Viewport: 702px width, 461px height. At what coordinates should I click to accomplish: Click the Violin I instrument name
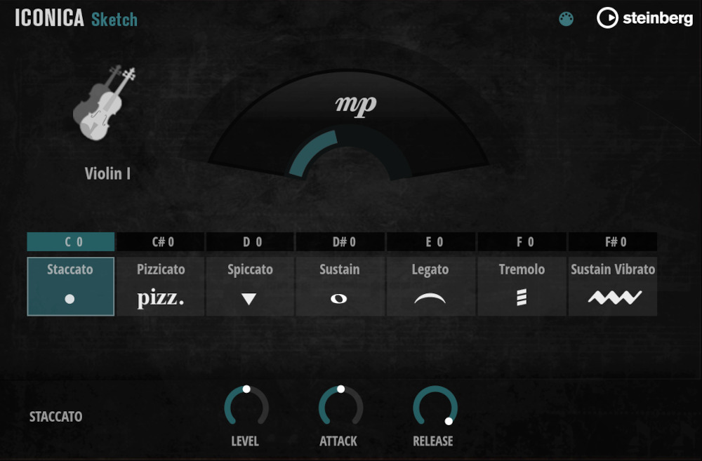(107, 174)
